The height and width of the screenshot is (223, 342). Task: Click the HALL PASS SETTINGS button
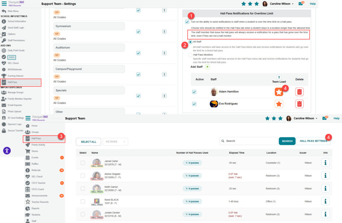313,141
